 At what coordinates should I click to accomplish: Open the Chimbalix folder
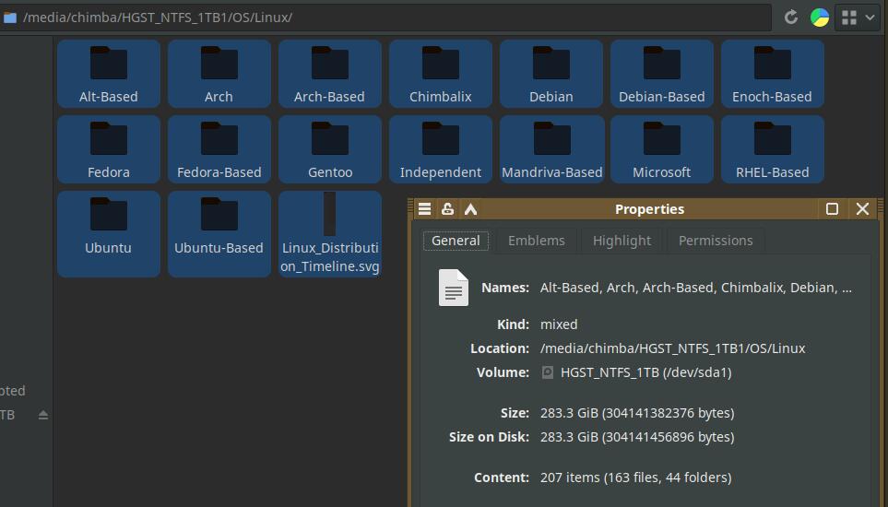tap(441, 74)
